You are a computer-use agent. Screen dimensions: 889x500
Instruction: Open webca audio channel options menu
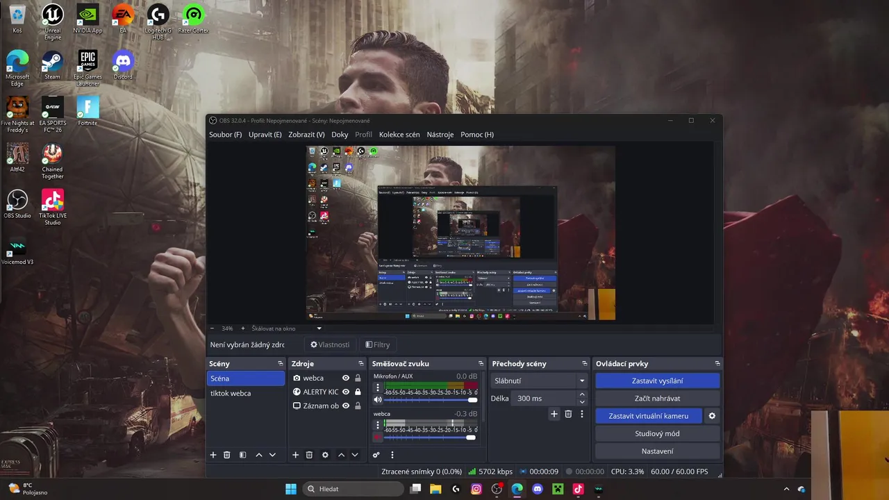pos(378,424)
